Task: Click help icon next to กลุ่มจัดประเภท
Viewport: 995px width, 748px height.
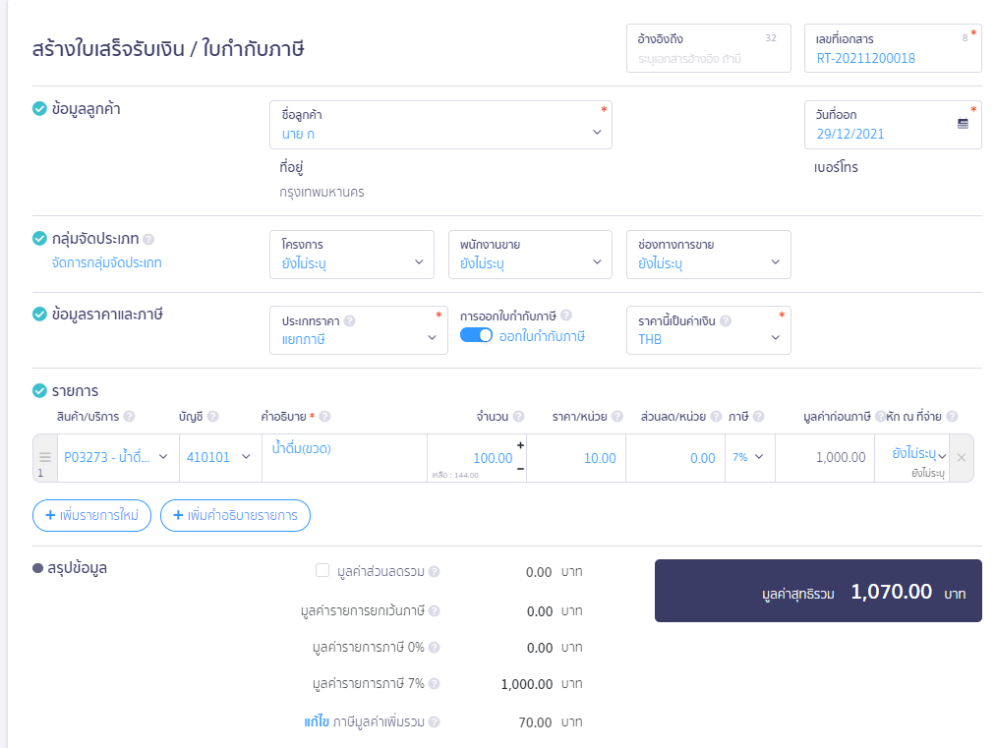Action: click(x=148, y=239)
